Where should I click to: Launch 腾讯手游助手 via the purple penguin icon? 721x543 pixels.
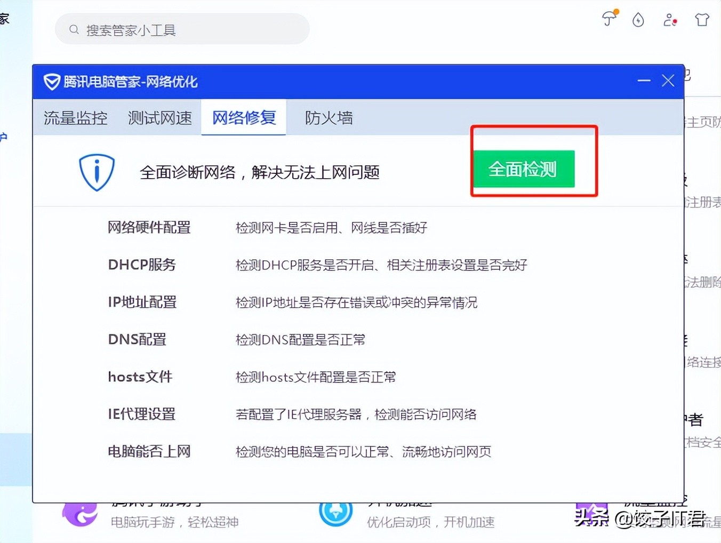pos(80,511)
